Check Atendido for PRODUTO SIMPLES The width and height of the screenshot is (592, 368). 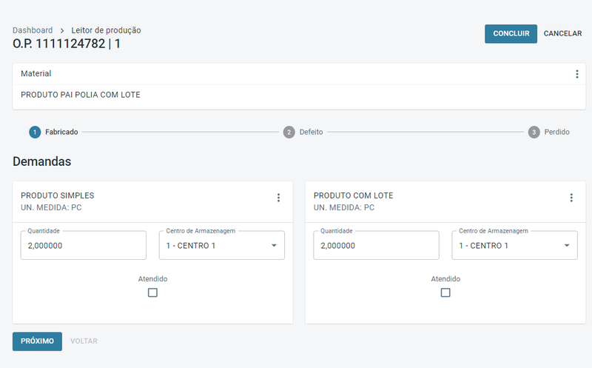coord(152,292)
